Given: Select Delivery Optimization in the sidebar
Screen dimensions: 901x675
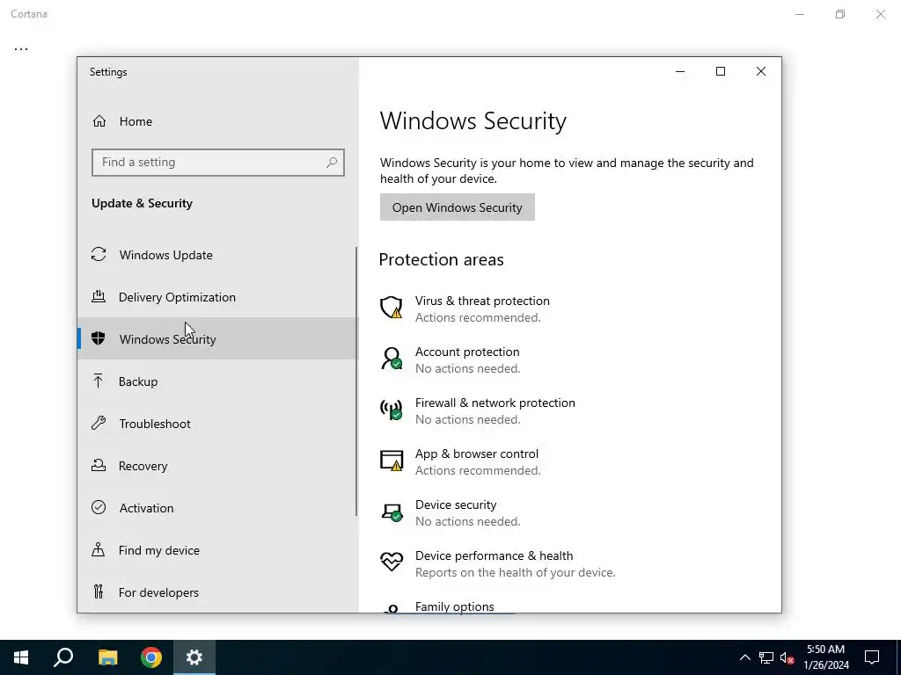Looking at the screenshot, I should point(217,297).
